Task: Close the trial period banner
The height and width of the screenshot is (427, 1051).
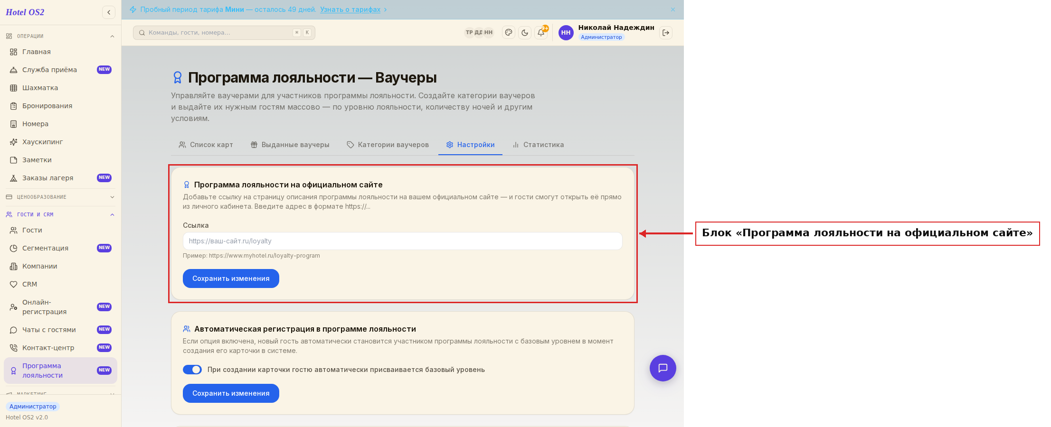Action: tap(673, 9)
